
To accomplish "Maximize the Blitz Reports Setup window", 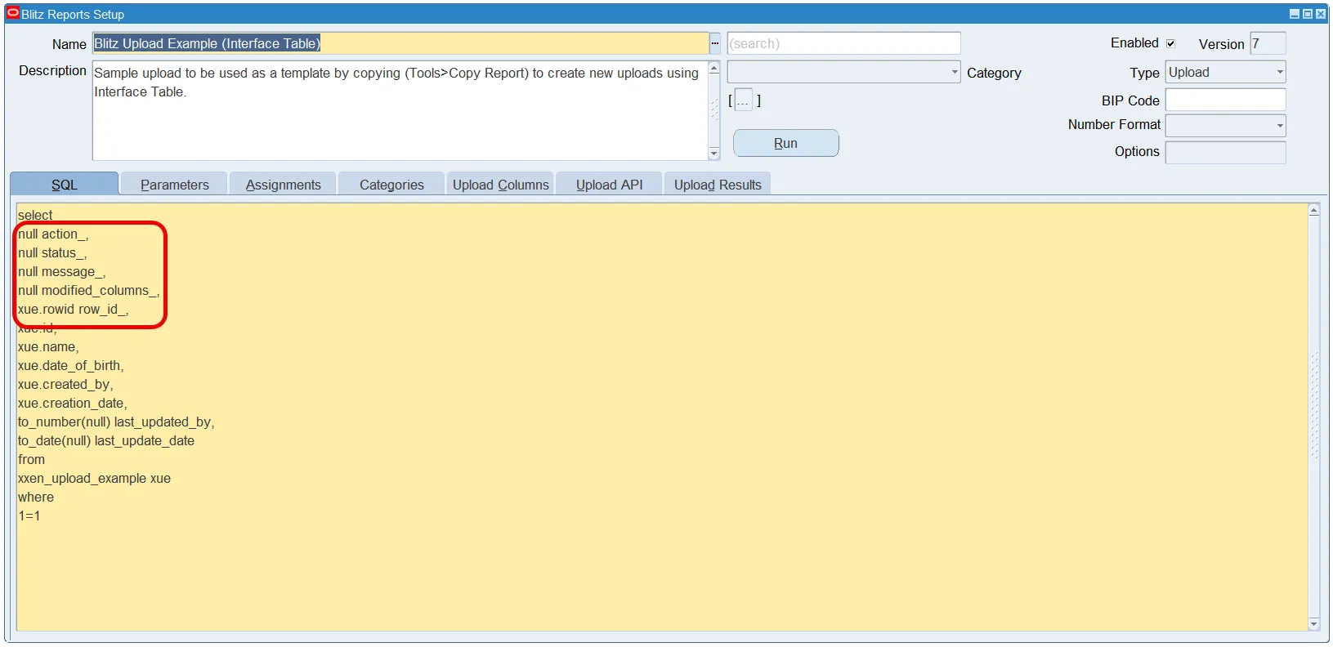I will pos(1308,14).
